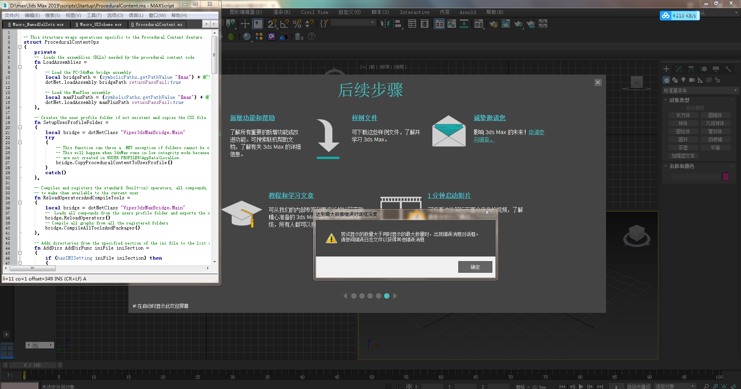
Task: Open the 标准基本体 dropdown
Action: [700, 90]
